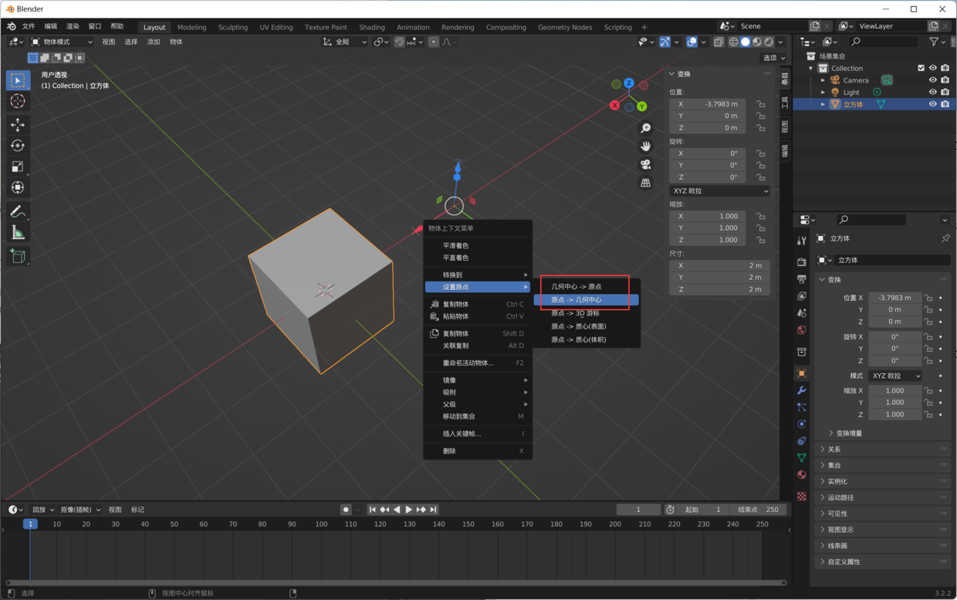Click the zoom magnifier viewport icon
The width and height of the screenshot is (957, 600).
[646, 128]
